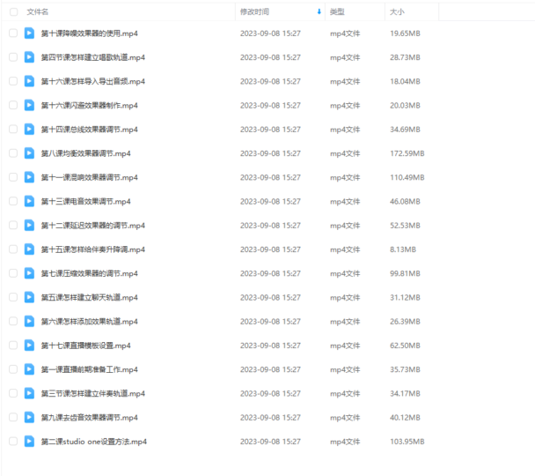The width and height of the screenshot is (535, 476).
Task: Click the sort arrow in 修改时间 column
Action: click(319, 12)
